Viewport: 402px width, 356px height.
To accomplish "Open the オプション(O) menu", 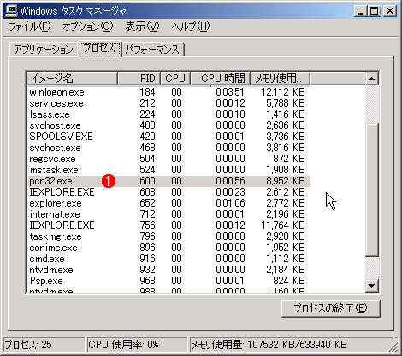I will (88, 26).
